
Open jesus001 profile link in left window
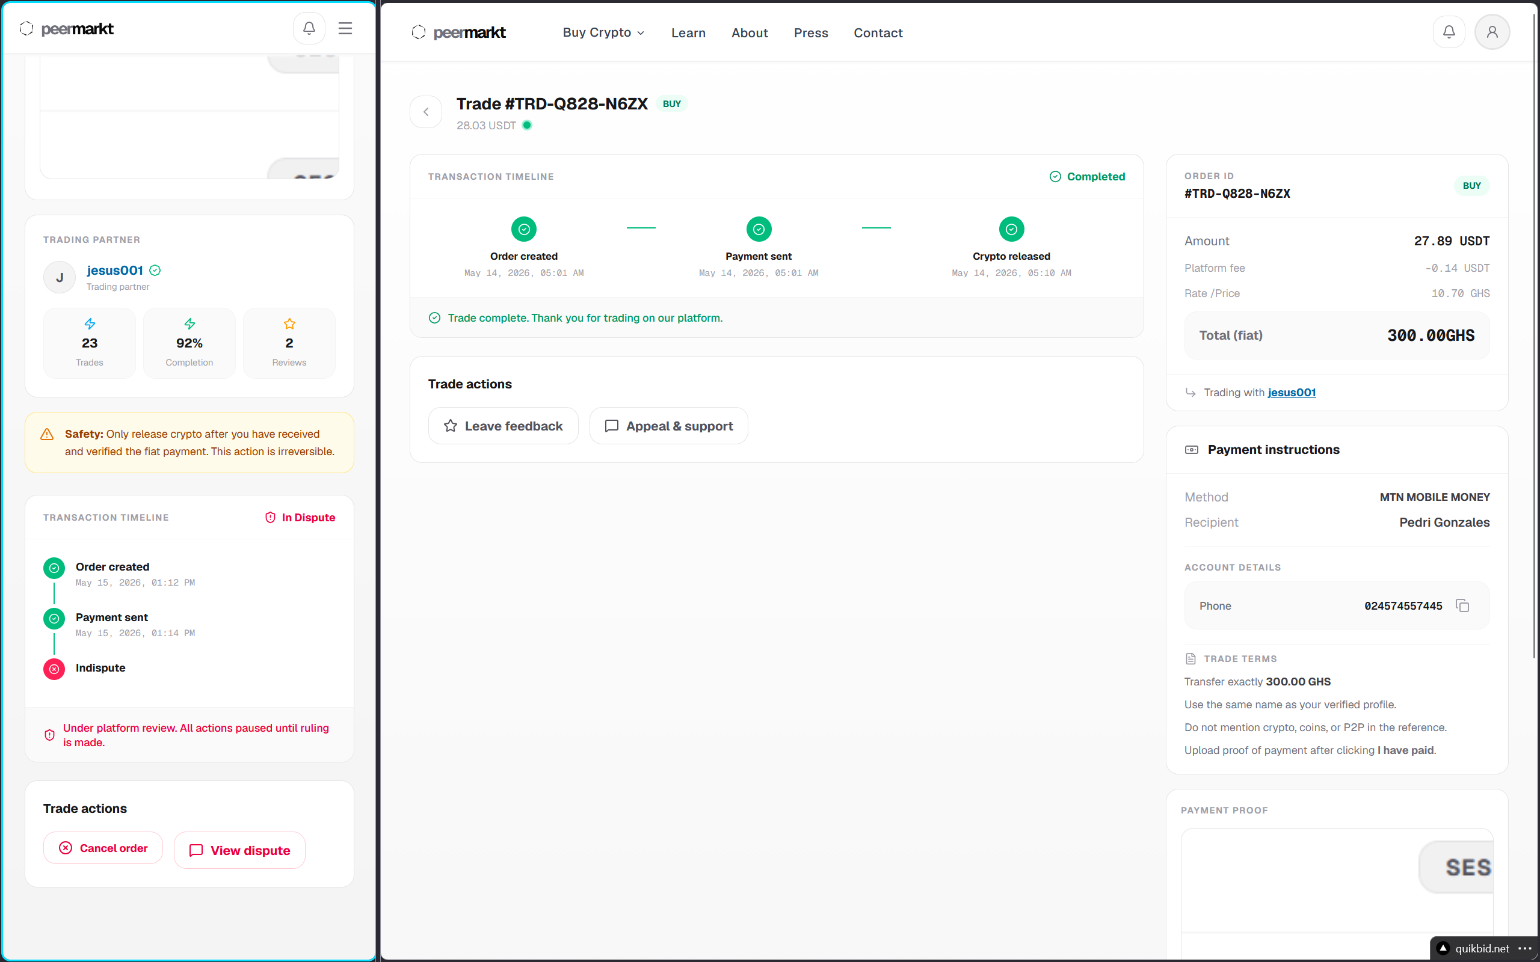(114, 271)
